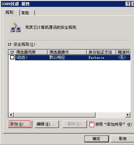Toggle the <动态> rule checkbox
Image resolution: width=134 pixels, height=145 pixels.
(12, 57)
